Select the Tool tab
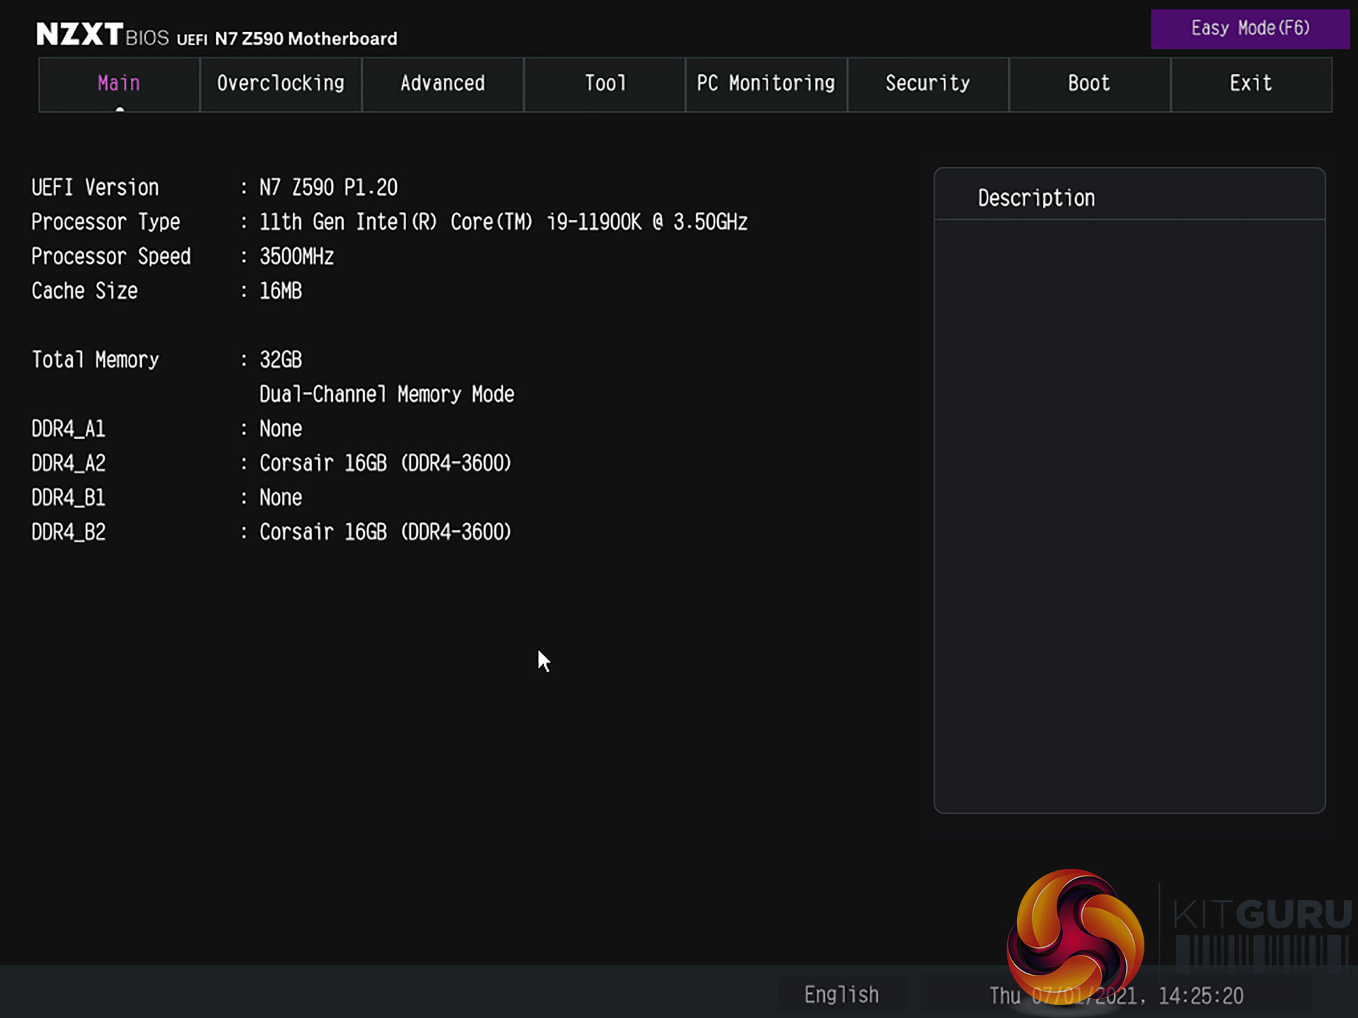The width and height of the screenshot is (1358, 1018). click(605, 84)
